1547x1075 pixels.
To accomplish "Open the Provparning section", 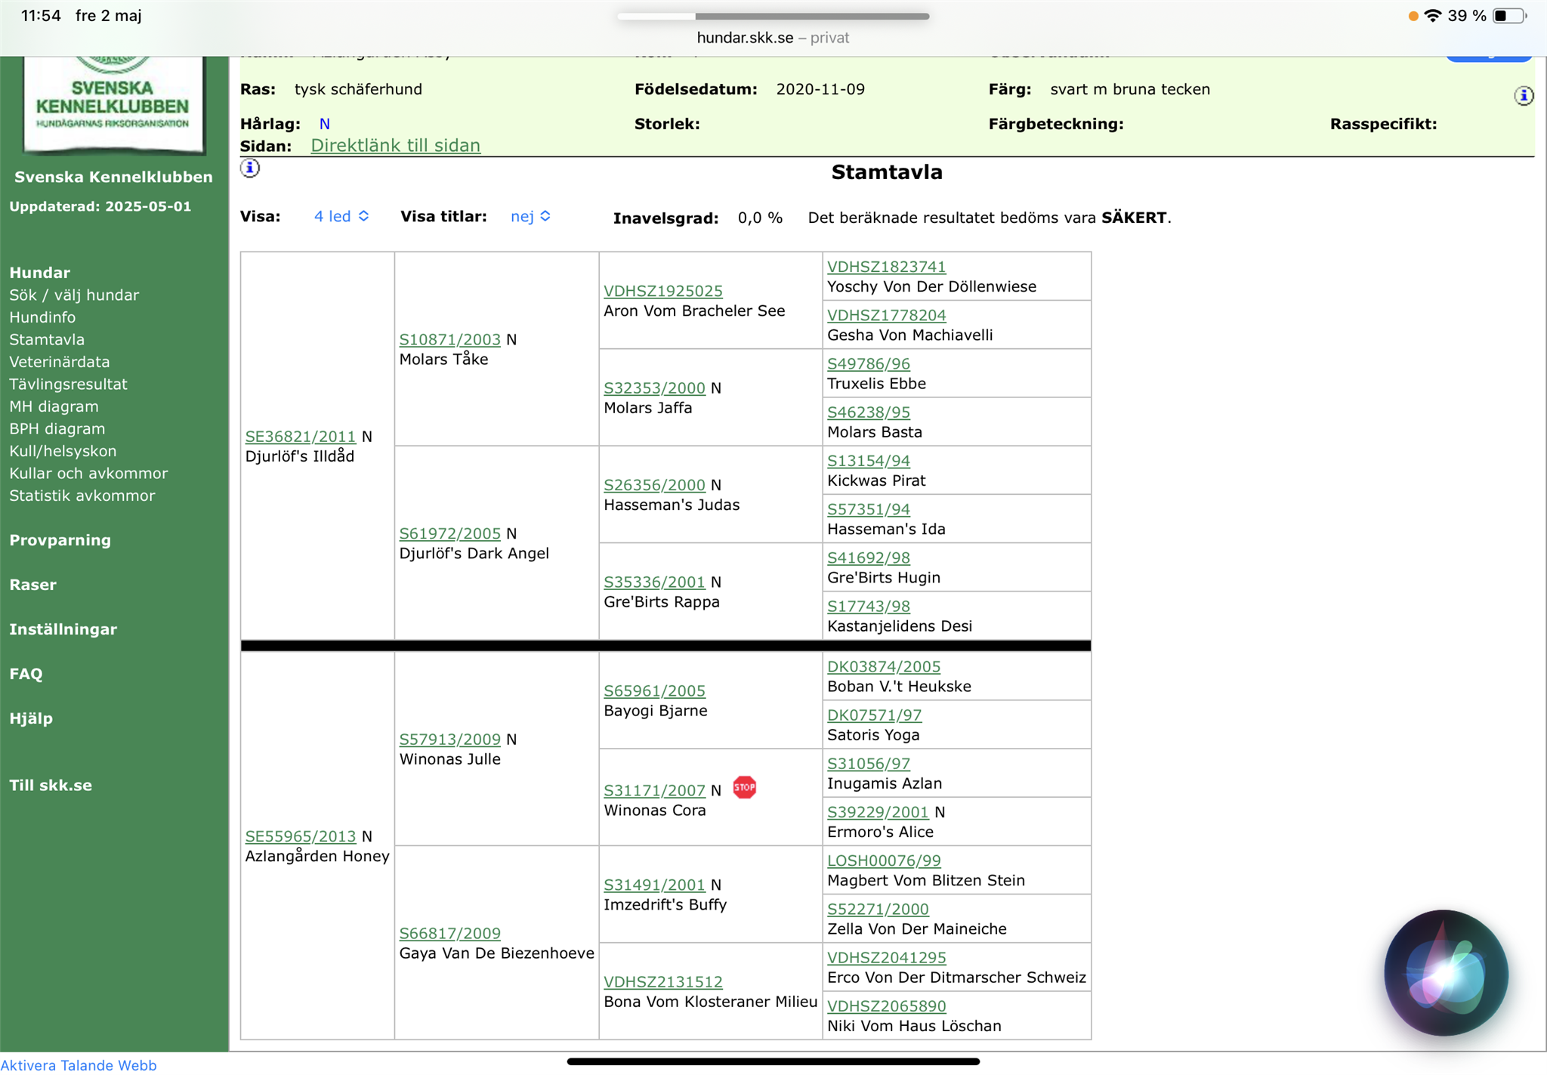I will (60, 540).
